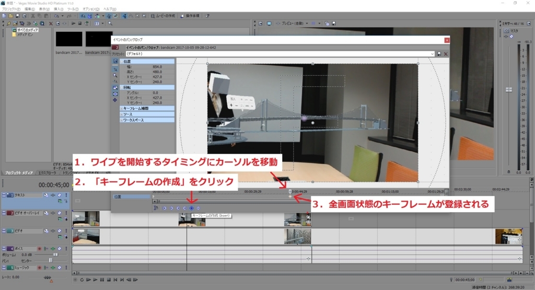Select the Normal Edit tool in main toolbar

point(124,16)
